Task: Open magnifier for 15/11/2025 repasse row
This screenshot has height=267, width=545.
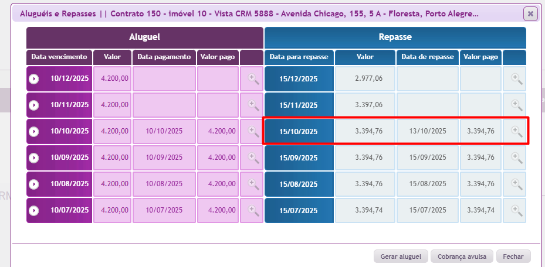Action: point(516,105)
